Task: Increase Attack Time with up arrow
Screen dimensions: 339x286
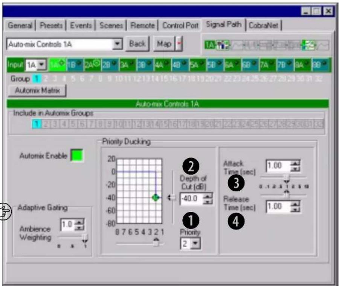Action: pos(295,163)
